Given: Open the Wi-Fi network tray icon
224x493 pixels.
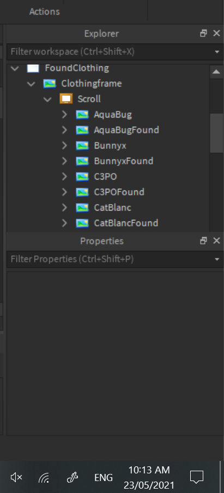Looking at the screenshot, I should pos(44,478).
